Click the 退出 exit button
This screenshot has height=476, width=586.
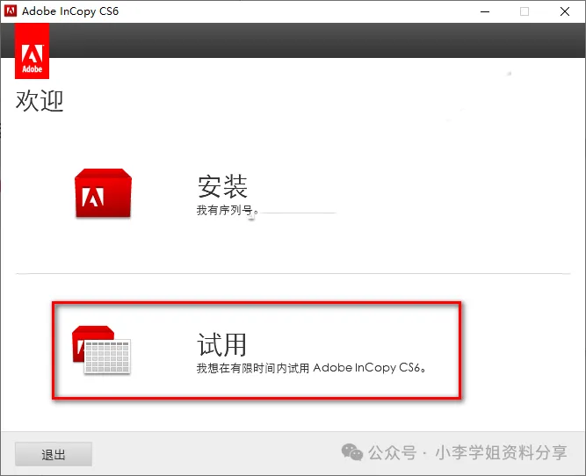pos(54,454)
